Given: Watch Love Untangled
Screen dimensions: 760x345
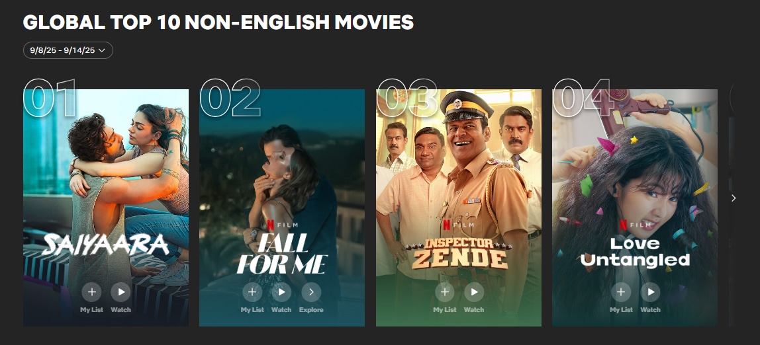Looking at the screenshot, I should tap(651, 291).
